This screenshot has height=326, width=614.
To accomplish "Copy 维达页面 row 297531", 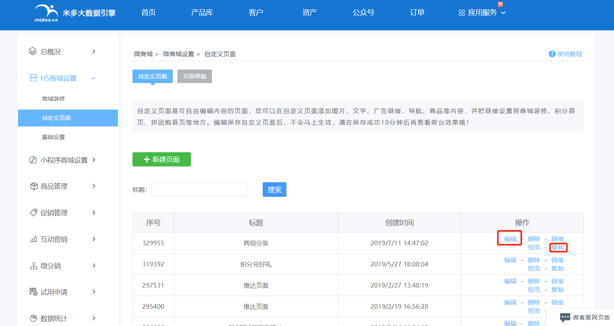I will [558, 290].
